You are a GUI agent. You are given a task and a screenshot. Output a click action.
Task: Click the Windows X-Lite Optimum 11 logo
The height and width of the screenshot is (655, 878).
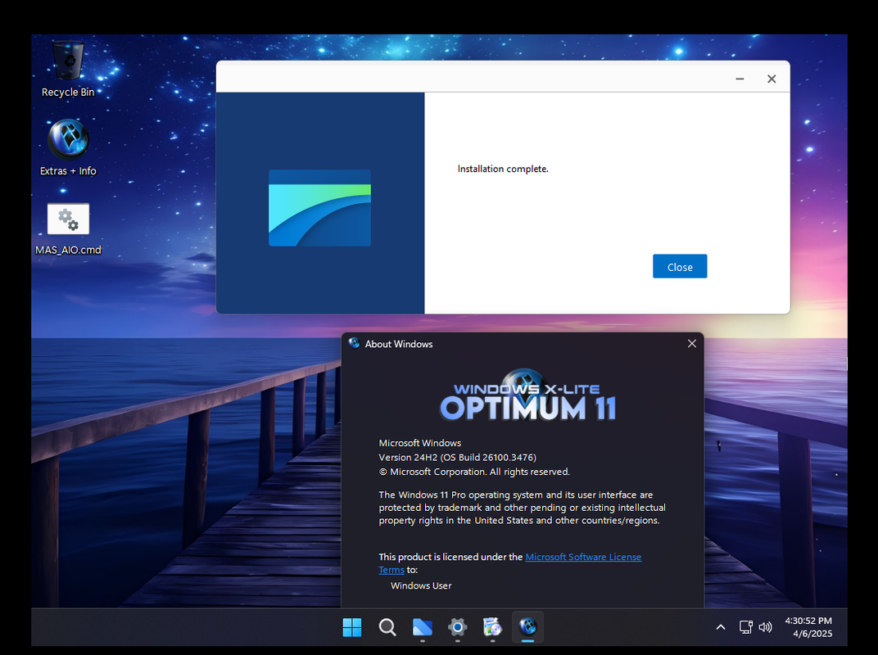[x=527, y=395]
